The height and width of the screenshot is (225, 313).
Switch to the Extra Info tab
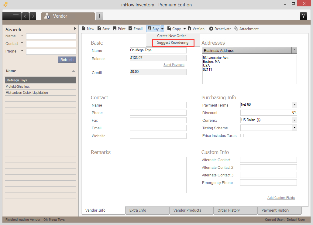(147, 210)
